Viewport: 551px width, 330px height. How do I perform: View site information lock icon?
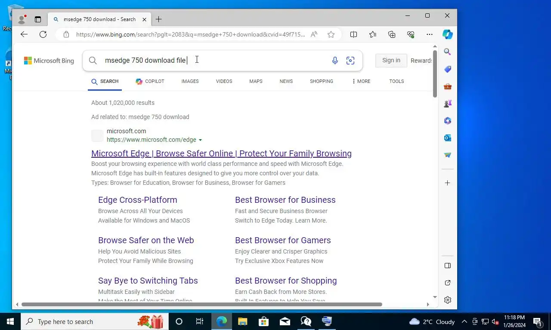[x=66, y=34]
